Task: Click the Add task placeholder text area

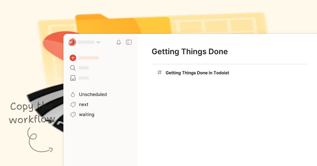Action: pos(88,58)
